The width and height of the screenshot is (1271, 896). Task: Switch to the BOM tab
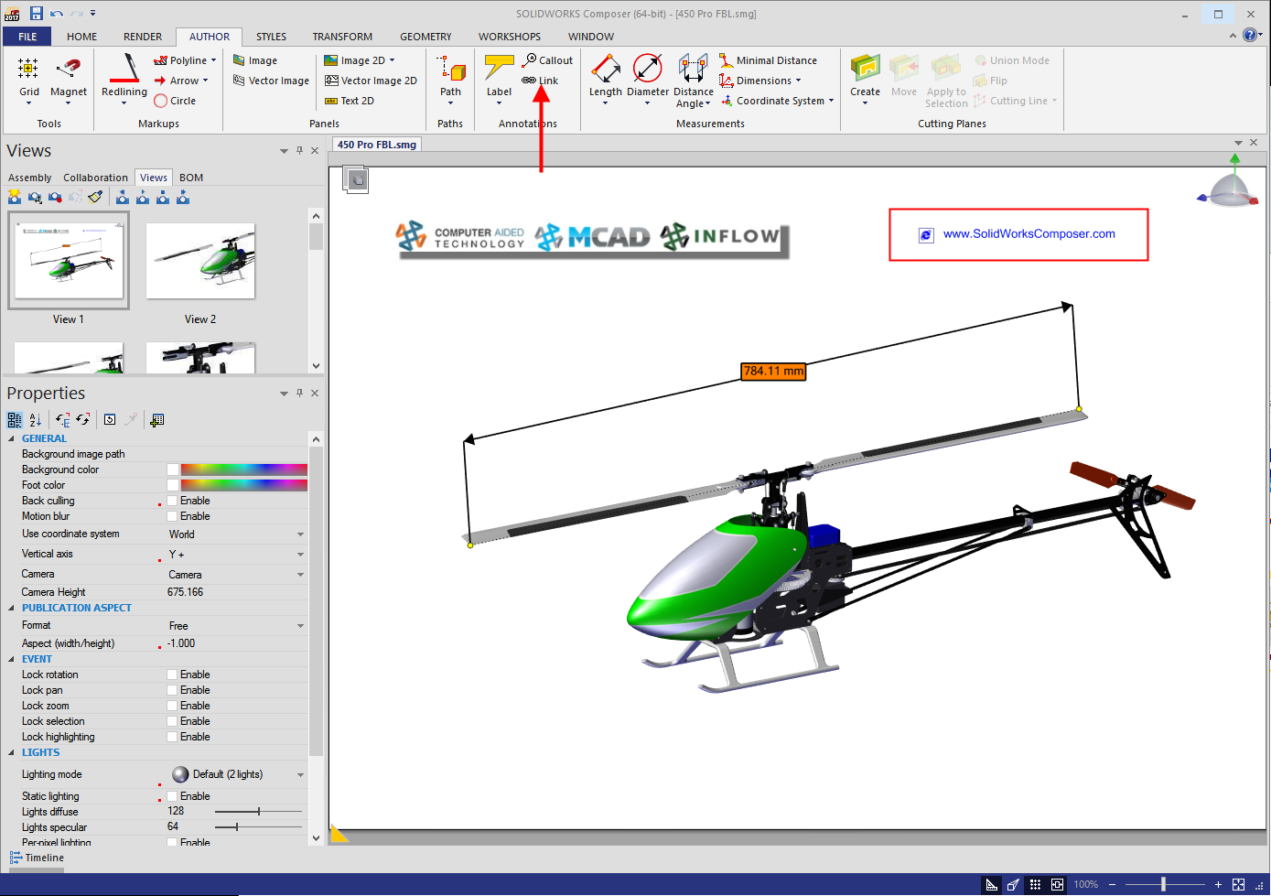point(191,178)
